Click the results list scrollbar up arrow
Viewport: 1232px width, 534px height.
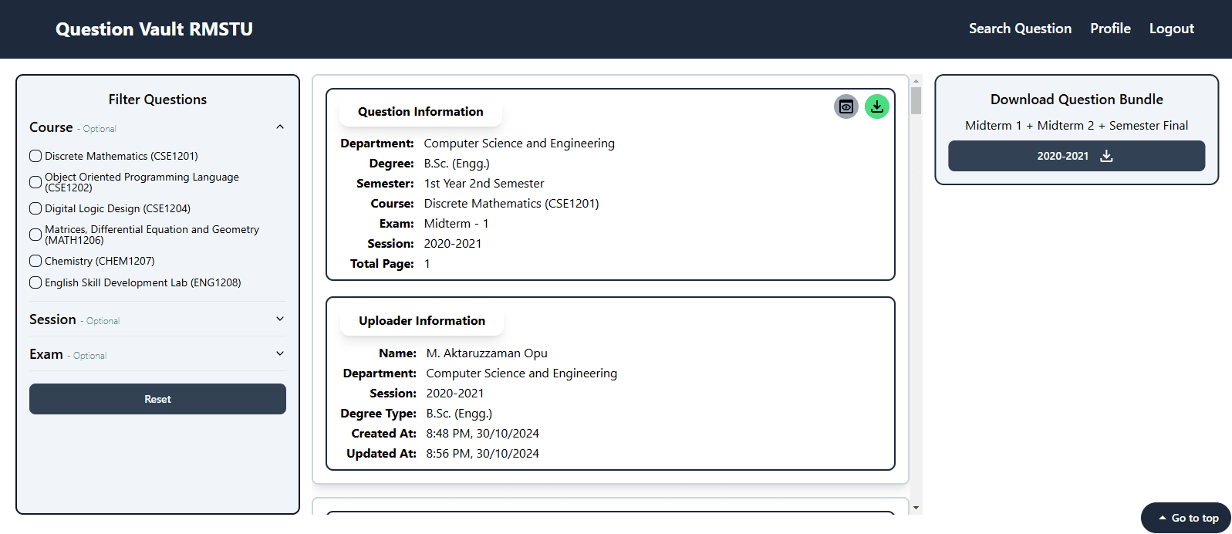(x=916, y=80)
